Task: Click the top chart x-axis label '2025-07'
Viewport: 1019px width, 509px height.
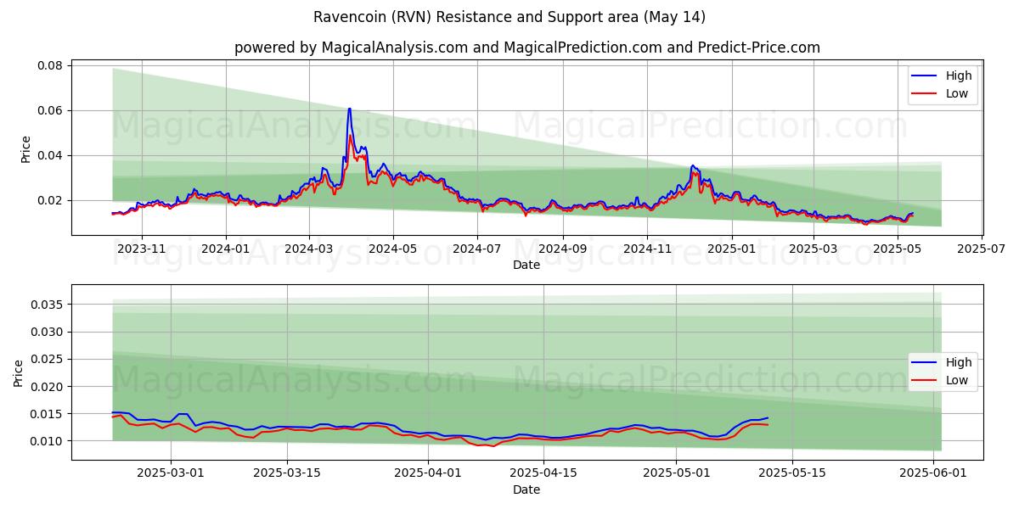Action: (x=981, y=249)
